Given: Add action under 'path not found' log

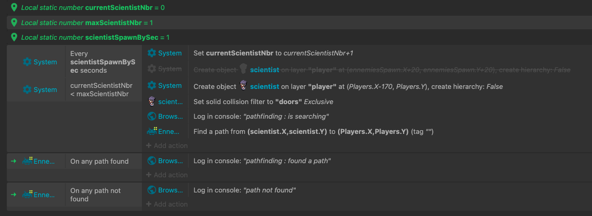Looking at the screenshot, I should (166, 204).
